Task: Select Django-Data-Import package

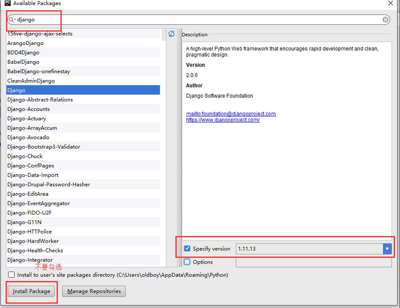Action: 83,175
